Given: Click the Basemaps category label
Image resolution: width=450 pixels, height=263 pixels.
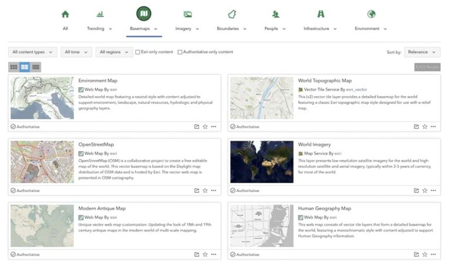Looking at the screenshot, I should tap(140, 28).
